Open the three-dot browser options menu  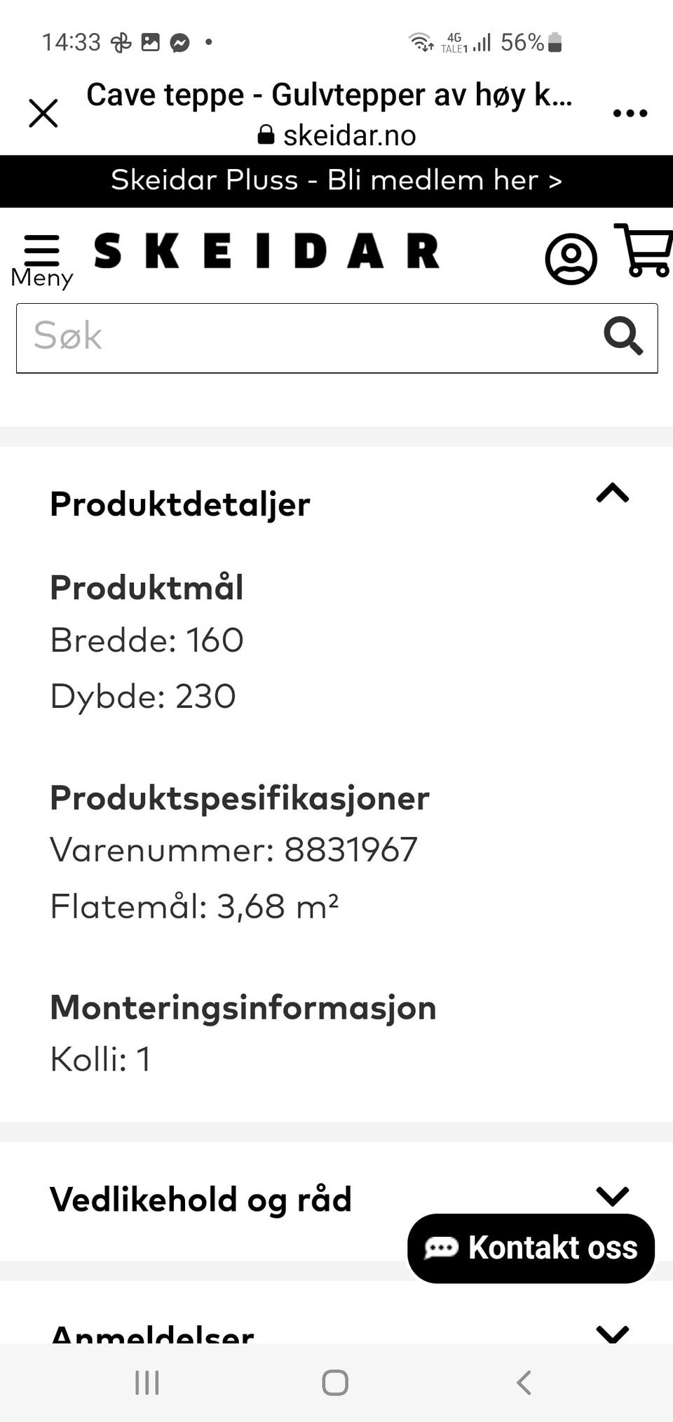[x=630, y=113]
